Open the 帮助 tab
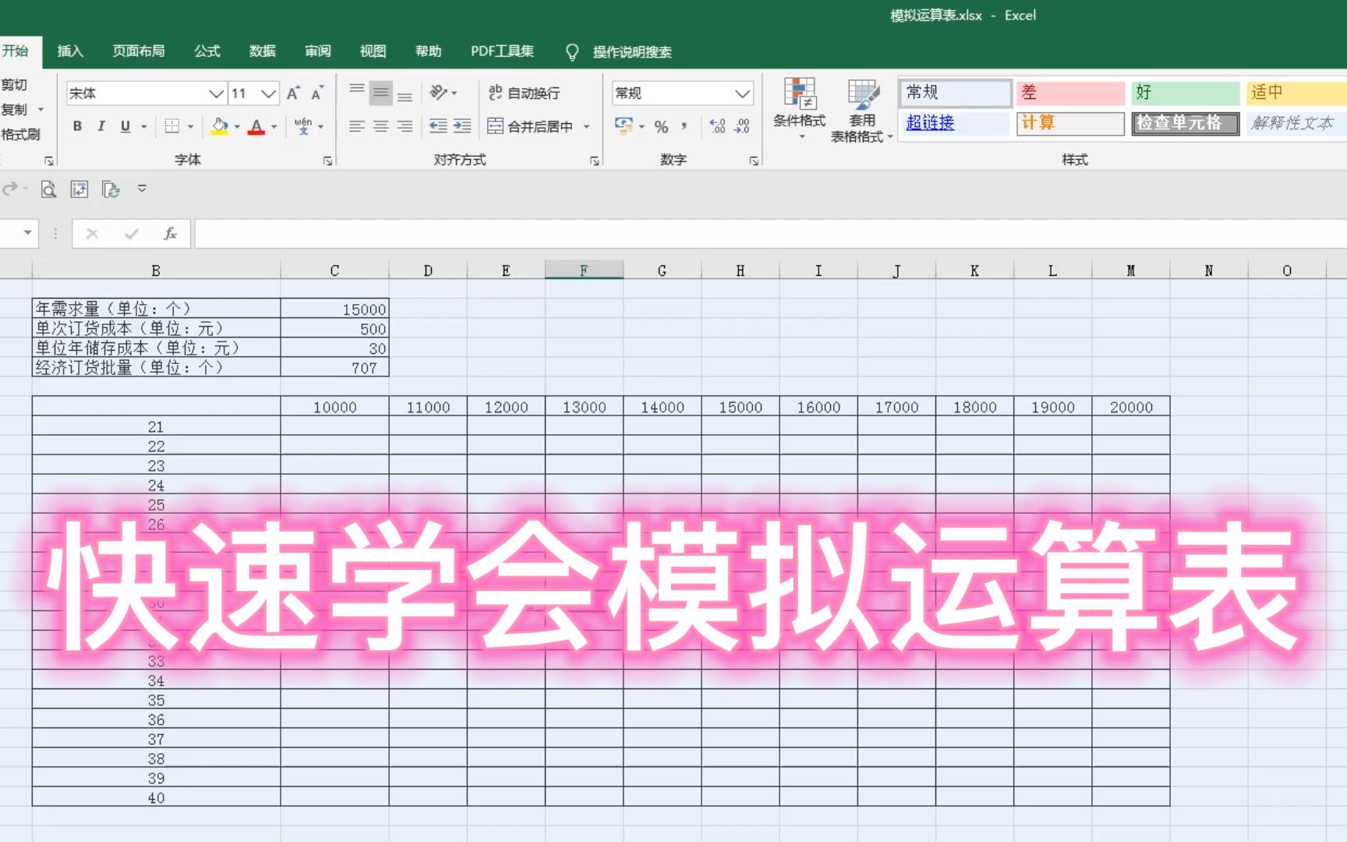Image resolution: width=1347 pixels, height=842 pixels. click(429, 51)
